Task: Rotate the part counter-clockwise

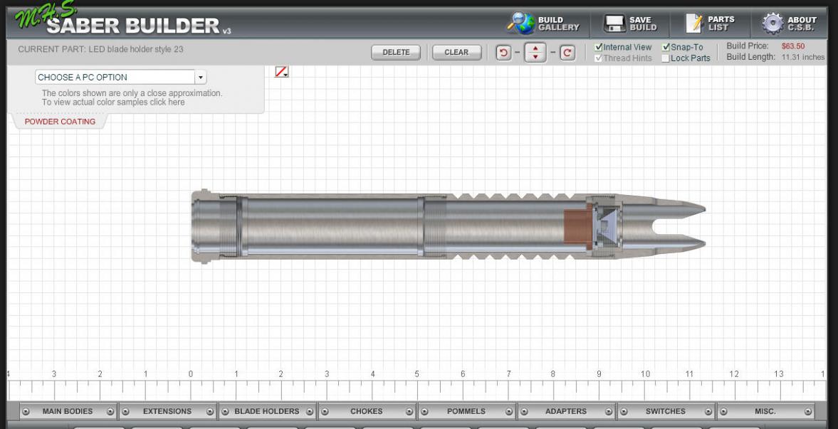Action: point(505,53)
